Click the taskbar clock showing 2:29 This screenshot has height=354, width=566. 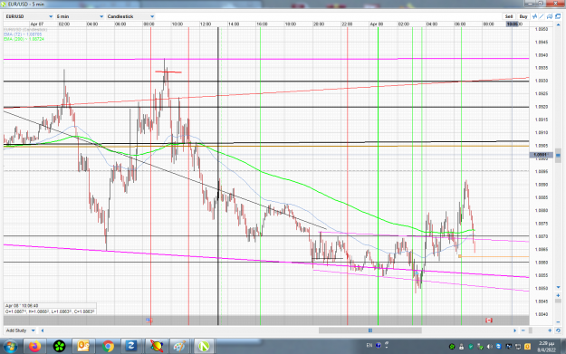click(x=546, y=347)
